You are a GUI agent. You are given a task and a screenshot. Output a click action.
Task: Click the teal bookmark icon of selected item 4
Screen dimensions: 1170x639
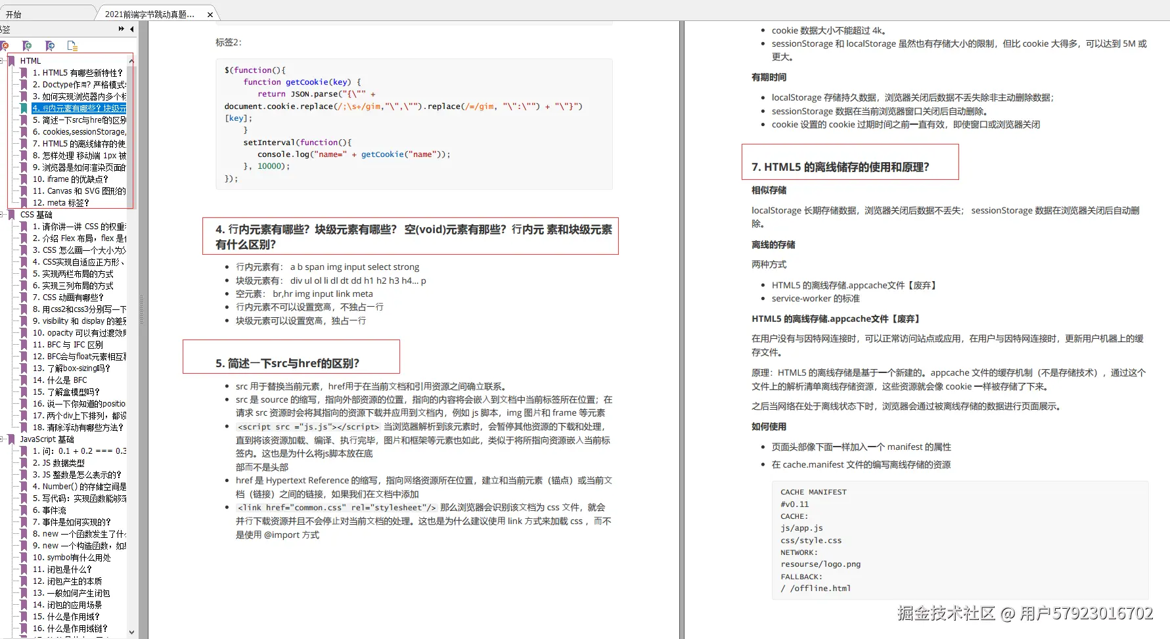(24, 108)
